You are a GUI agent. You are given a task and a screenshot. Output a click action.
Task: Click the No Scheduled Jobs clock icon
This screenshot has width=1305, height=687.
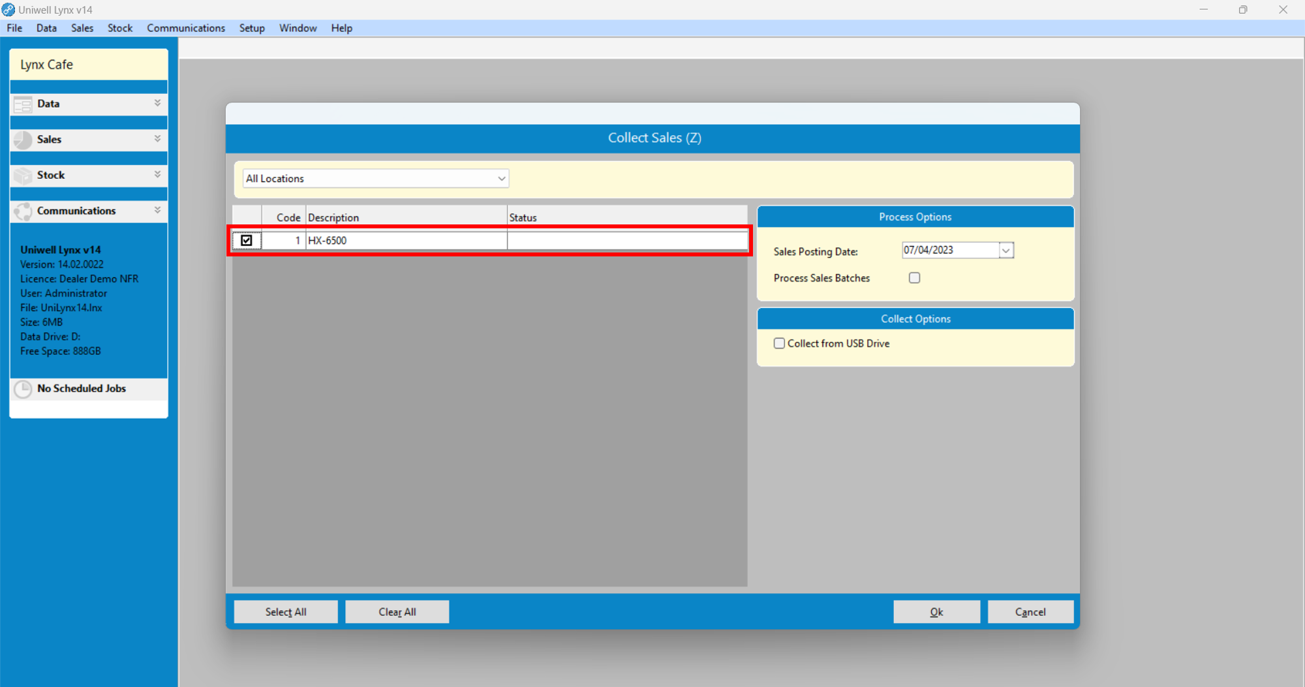tap(23, 389)
